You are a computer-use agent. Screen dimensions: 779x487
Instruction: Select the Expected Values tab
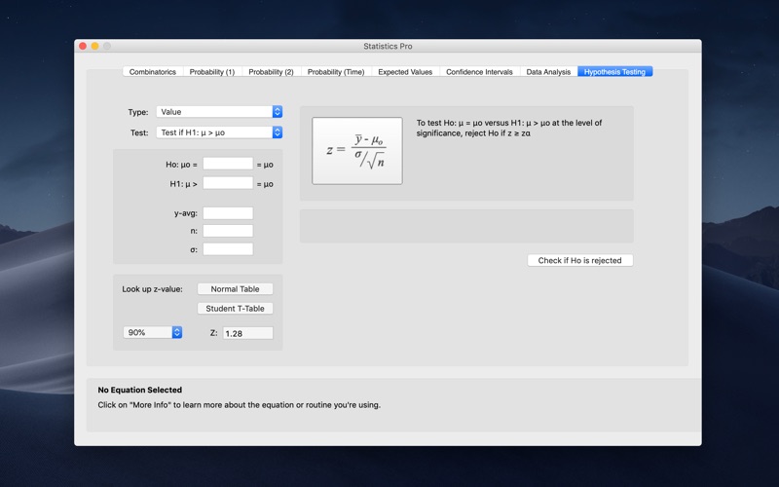click(405, 71)
